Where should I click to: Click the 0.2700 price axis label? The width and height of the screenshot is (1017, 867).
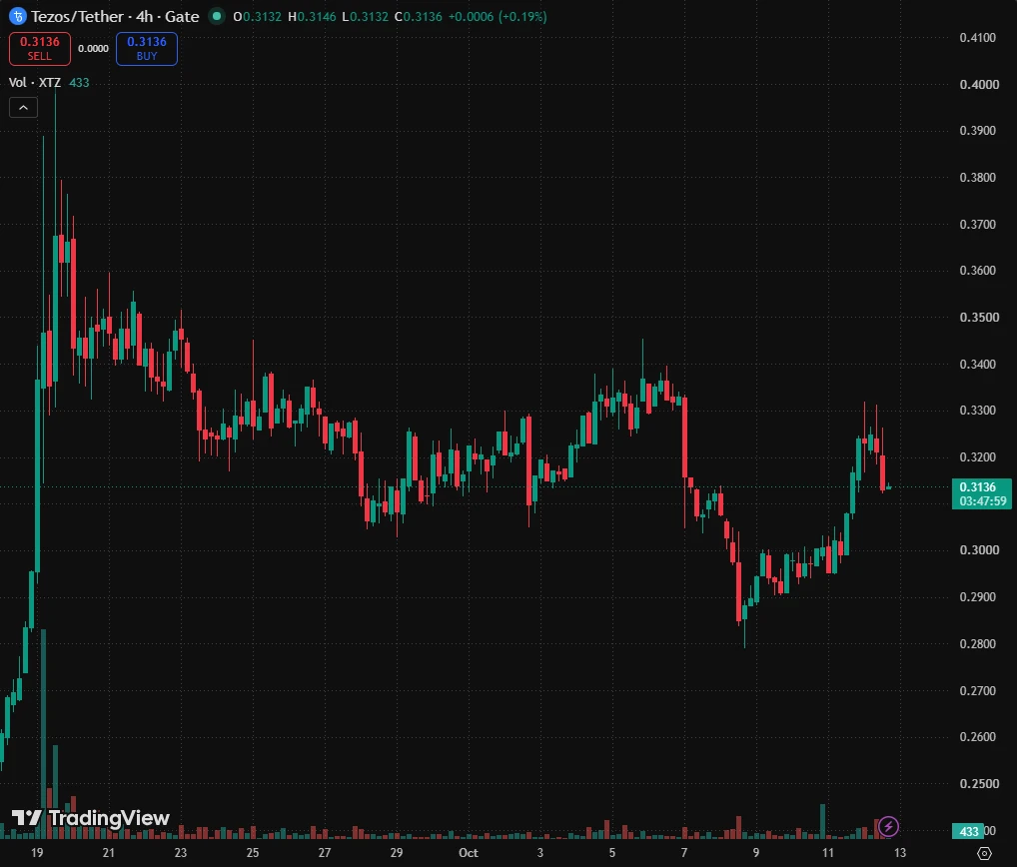(x=977, y=690)
